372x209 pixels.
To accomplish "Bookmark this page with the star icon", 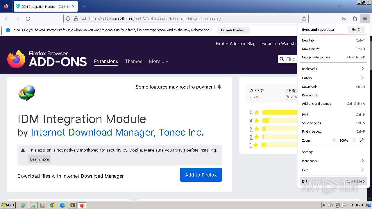I will [304, 19].
